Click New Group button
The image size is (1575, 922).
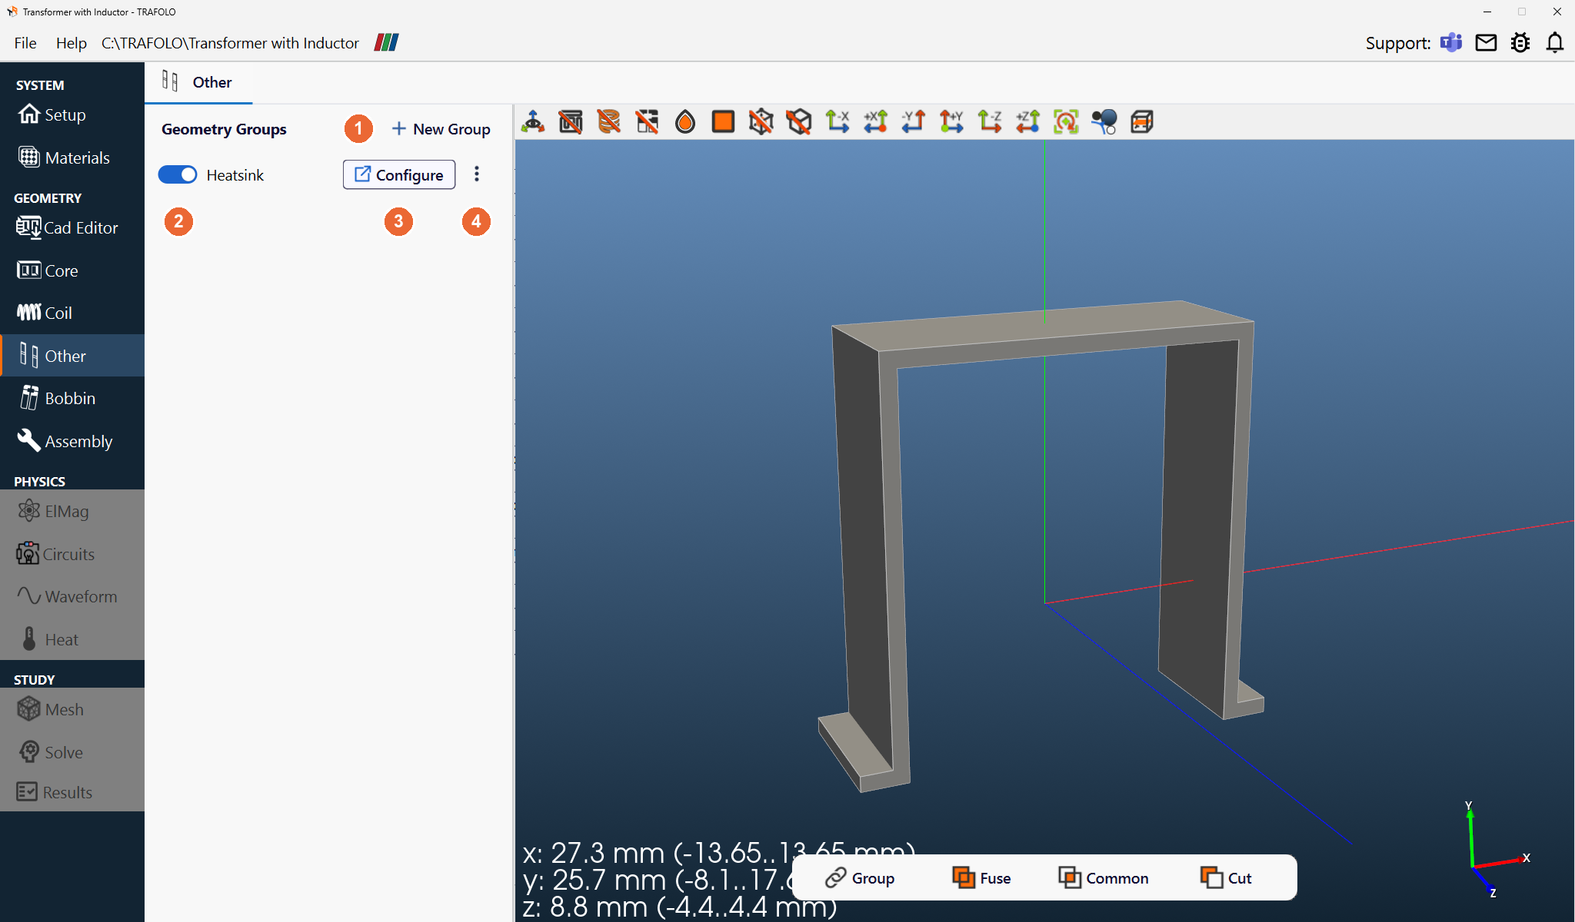tap(441, 129)
